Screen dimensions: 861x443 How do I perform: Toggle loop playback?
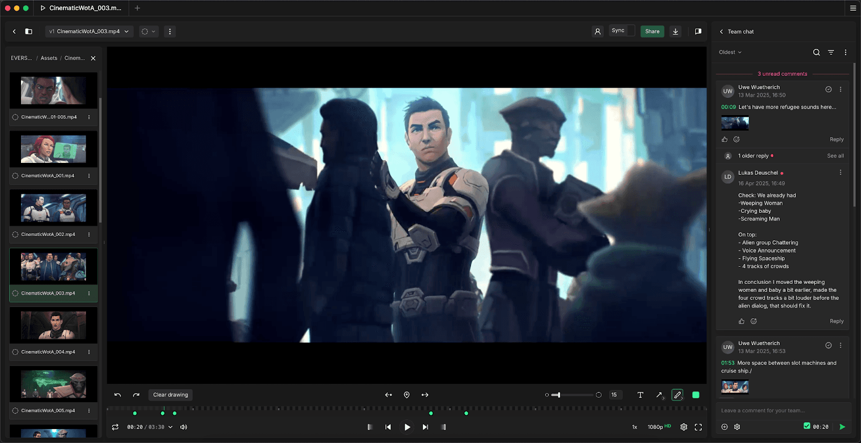pos(115,427)
